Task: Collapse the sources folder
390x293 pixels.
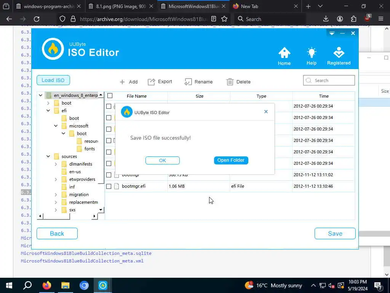Action: pos(48,156)
